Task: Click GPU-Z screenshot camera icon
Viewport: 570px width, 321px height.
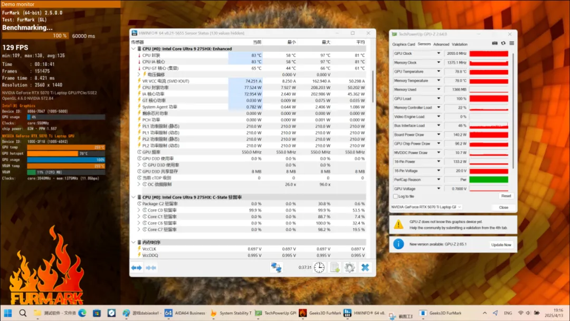Action: (x=495, y=43)
